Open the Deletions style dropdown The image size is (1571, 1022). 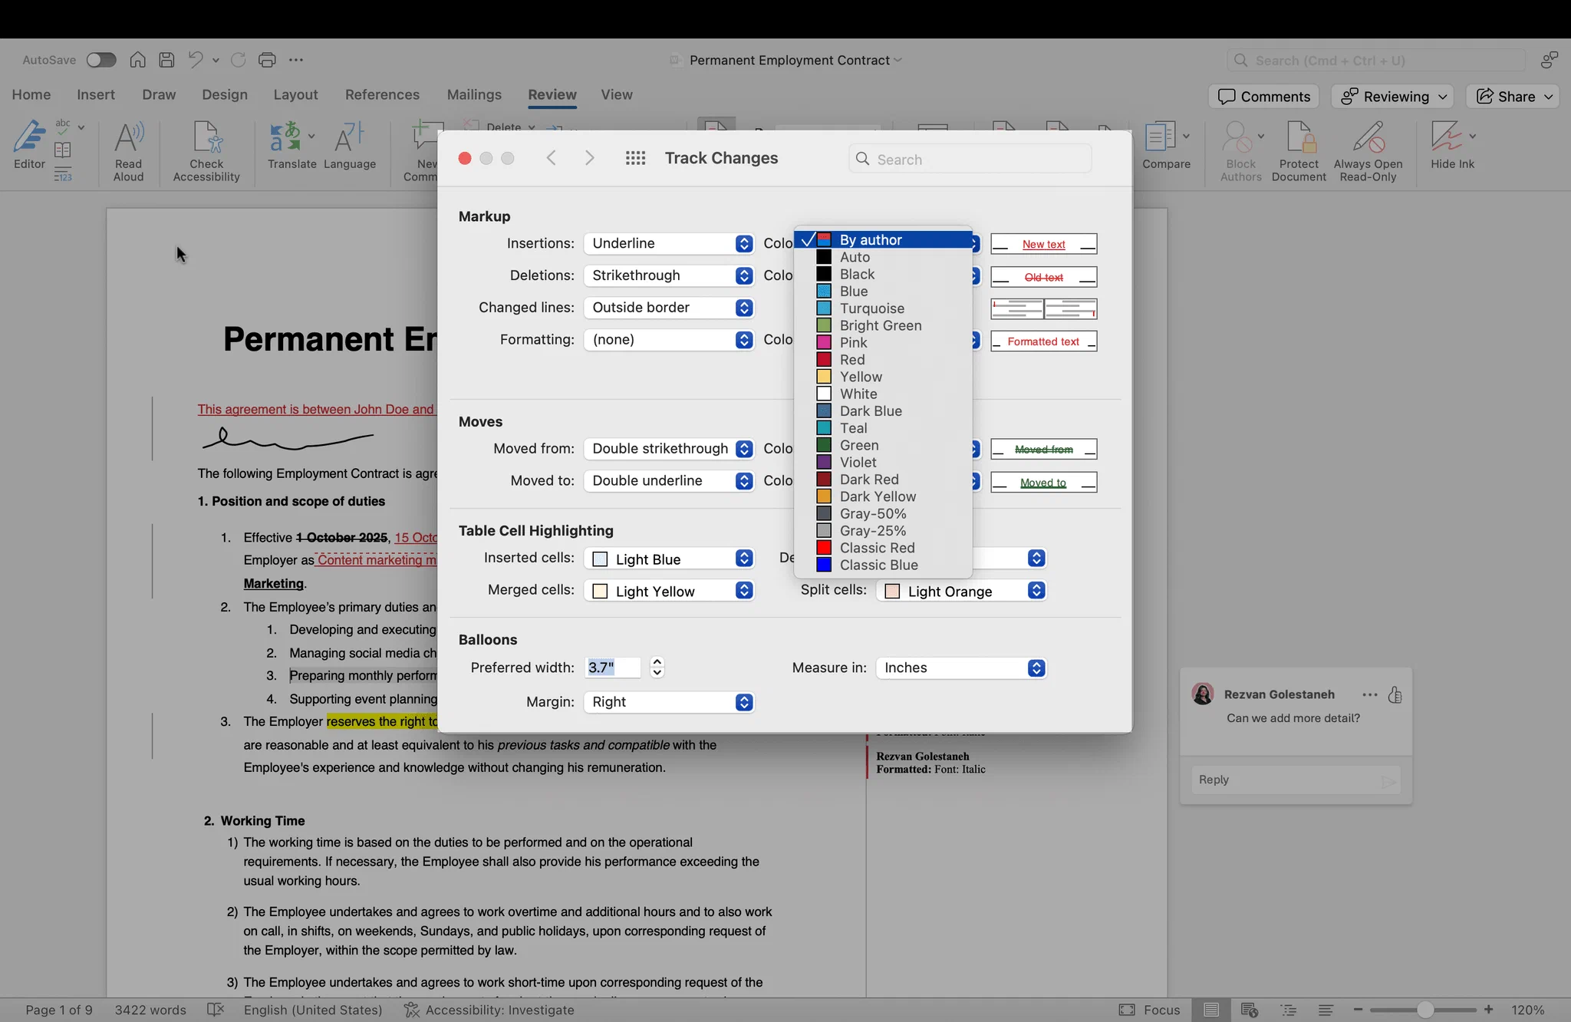pos(669,275)
